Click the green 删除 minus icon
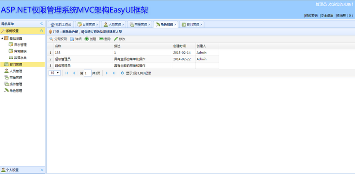The width and height of the screenshot is (355, 174). [x=101, y=39]
